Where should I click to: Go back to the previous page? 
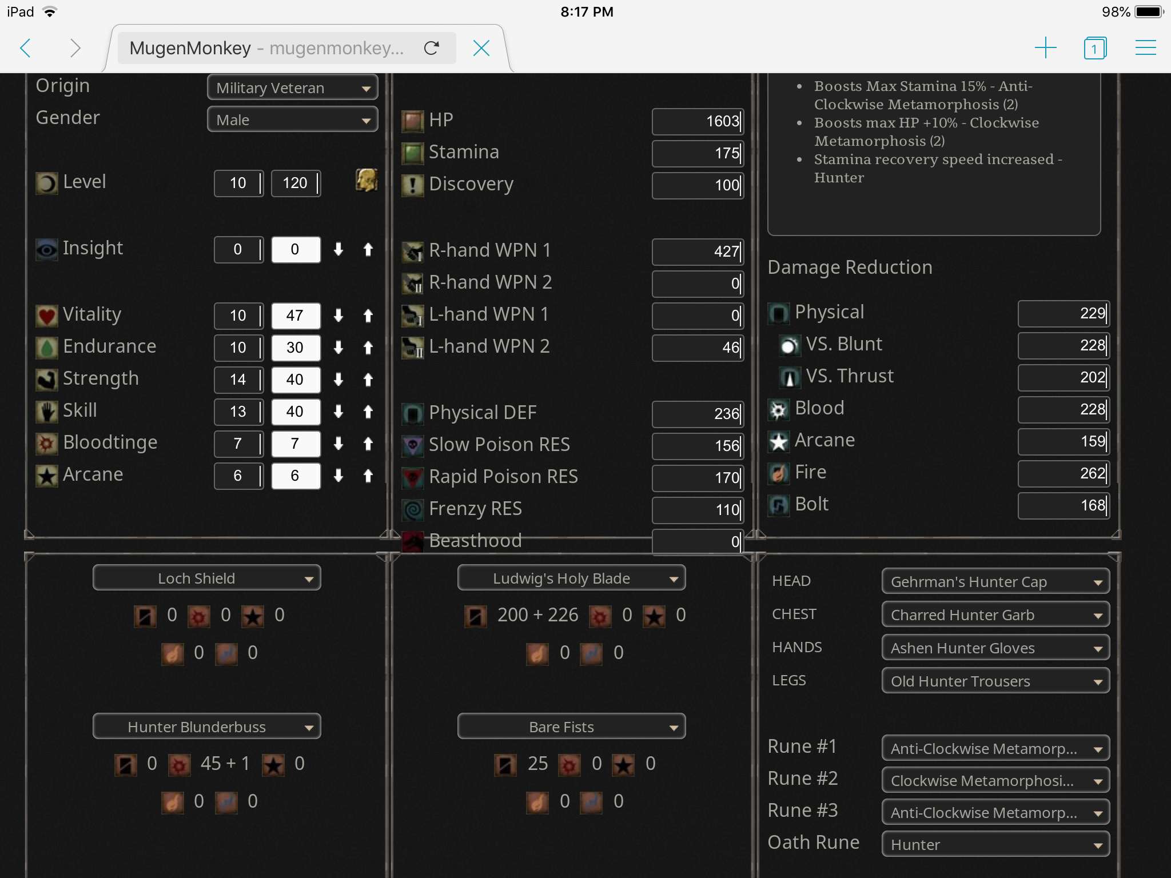pyautogui.click(x=26, y=48)
